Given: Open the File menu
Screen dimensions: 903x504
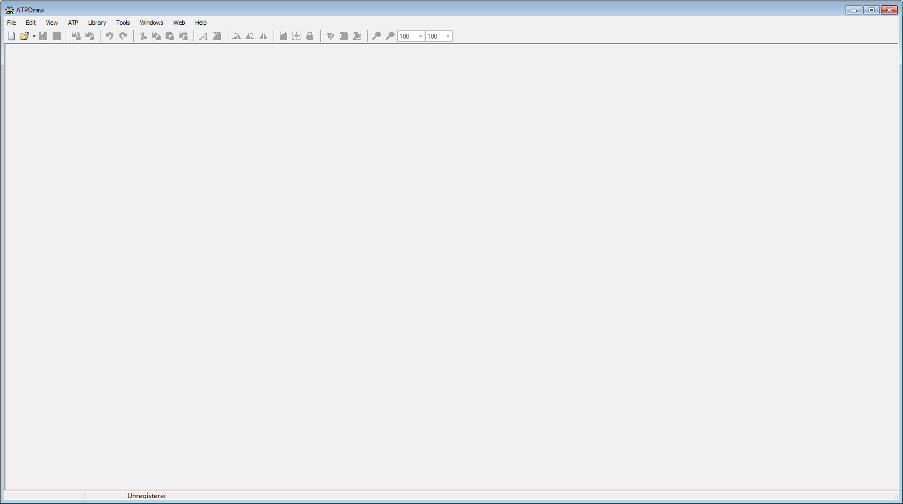Looking at the screenshot, I should [11, 23].
